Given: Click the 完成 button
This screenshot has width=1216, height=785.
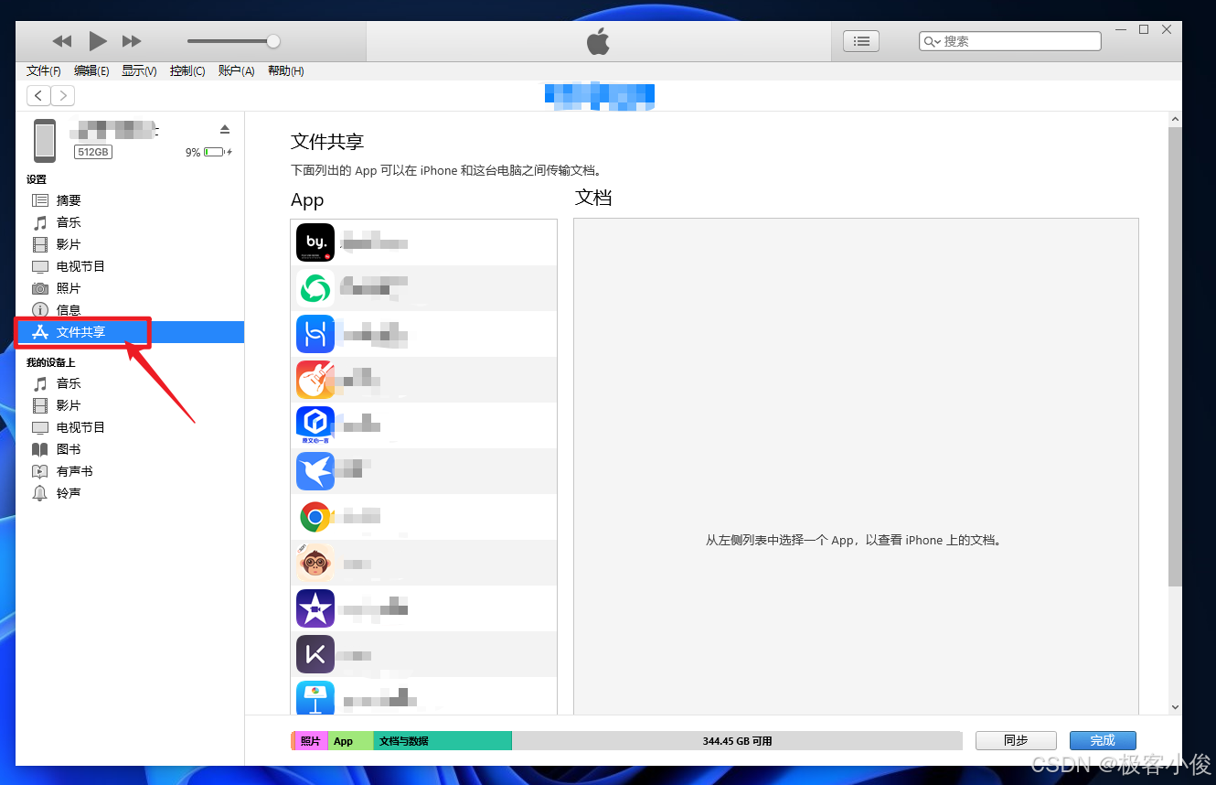Looking at the screenshot, I should coord(1103,740).
